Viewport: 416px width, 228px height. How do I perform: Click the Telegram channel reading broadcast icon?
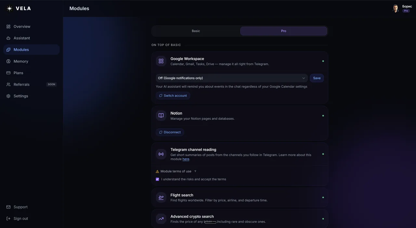coord(161,154)
